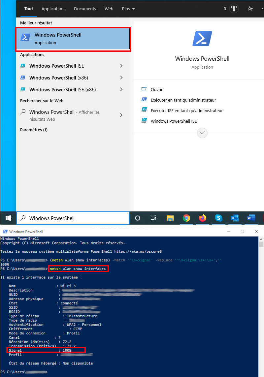The height and width of the screenshot is (377, 264).
Task: Click the Windows Start button
Action: 8,218
